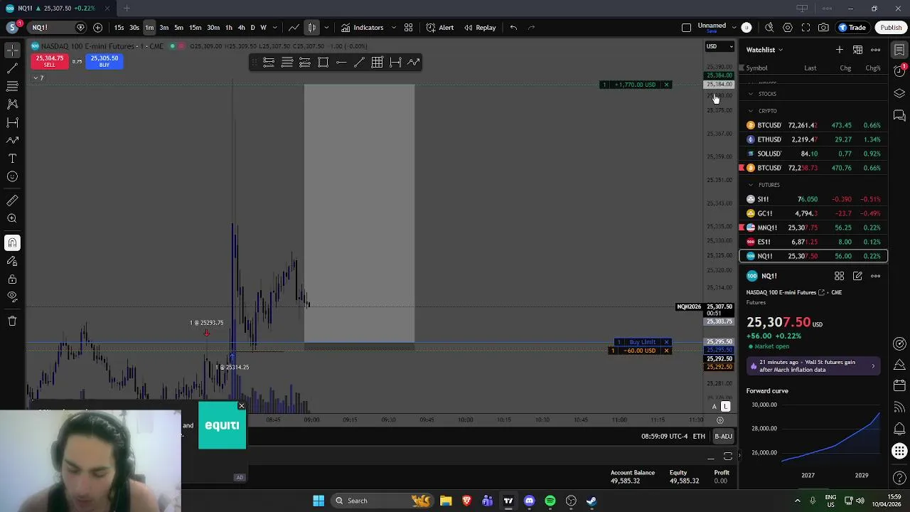The image size is (910, 512).
Task: Take a chart snapshot with camera icon
Action: (x=823, y=28)
